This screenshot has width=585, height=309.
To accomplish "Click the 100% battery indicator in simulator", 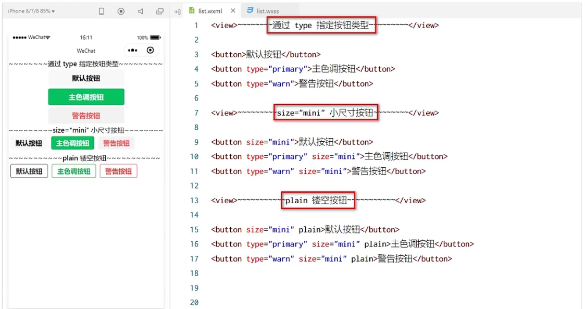I will 149,38.
